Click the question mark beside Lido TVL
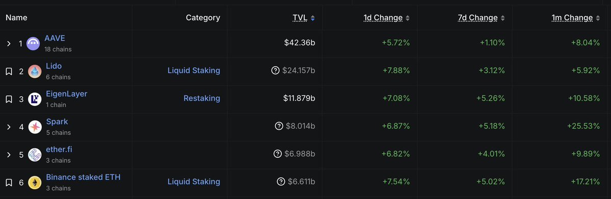The width and height of the screenshot is (611, 199). (276, 70)
